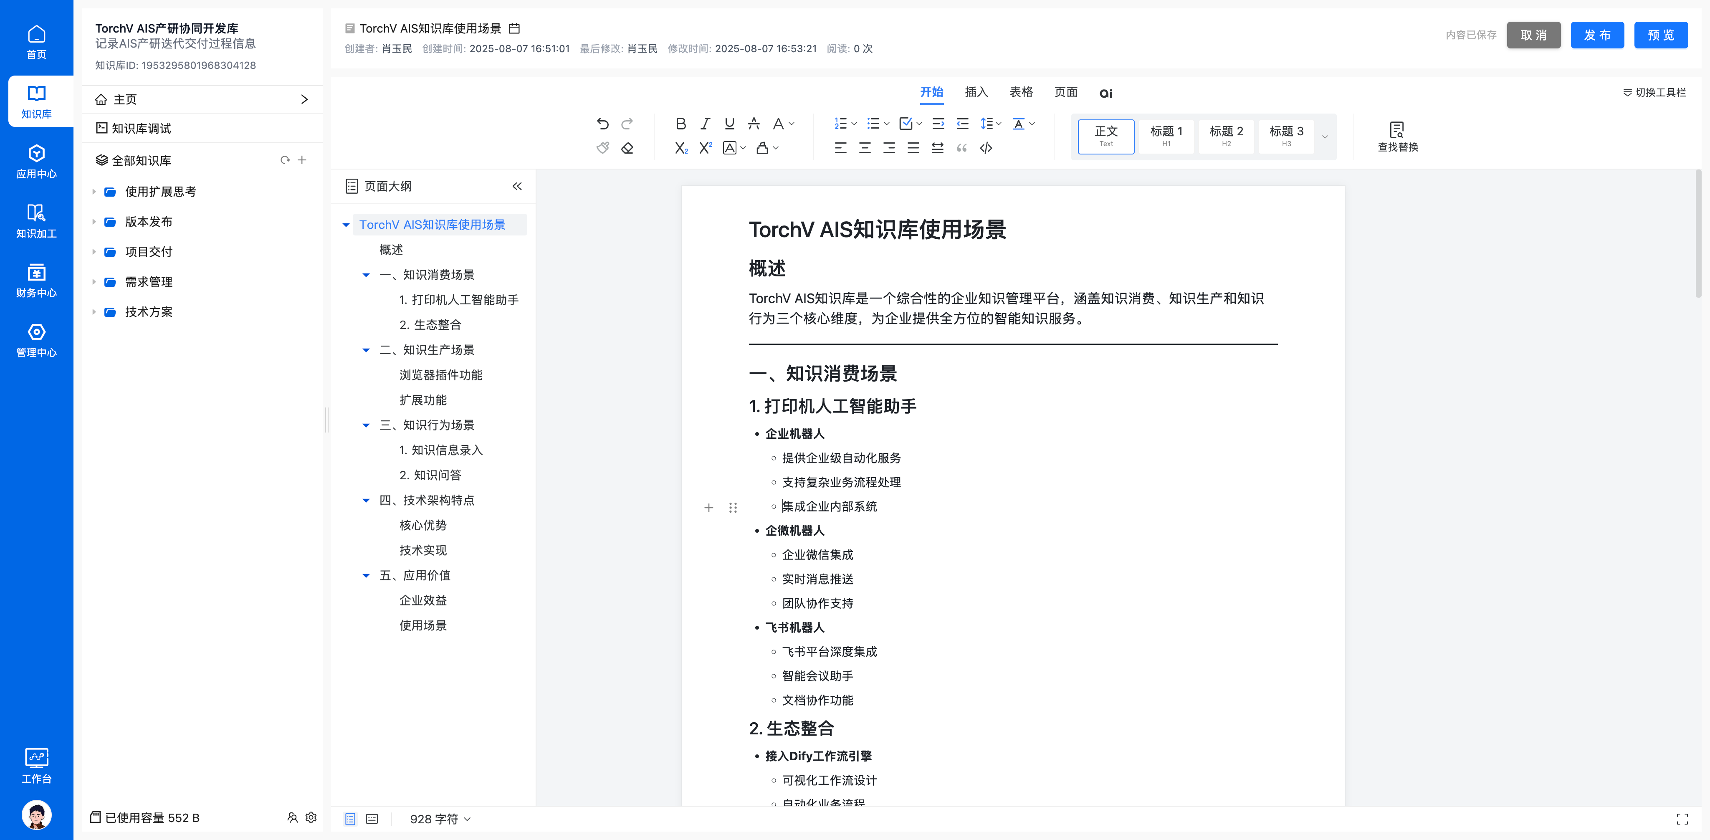The width and height of the screenshot is (1710, 840).
Task: Click the 发布 button
Action: coord(1597,35)
